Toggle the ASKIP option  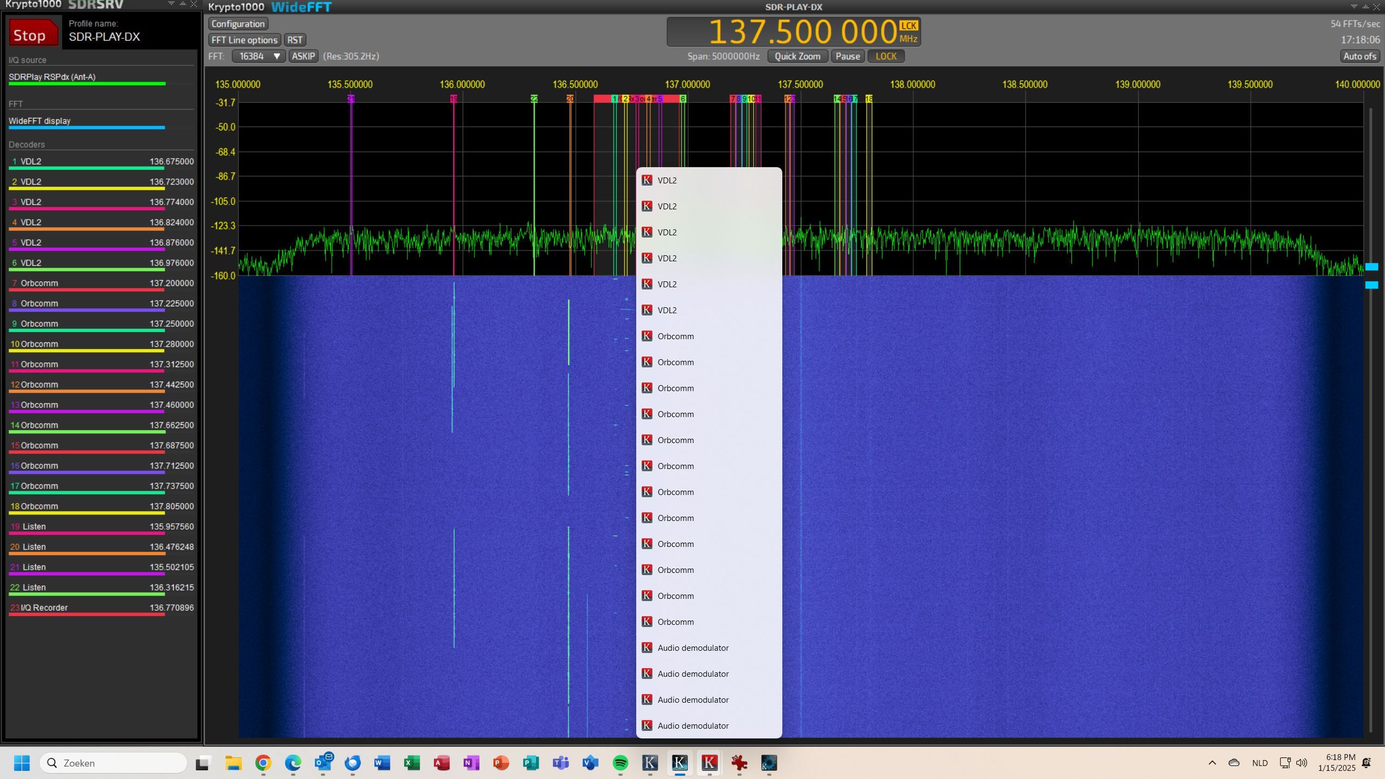tap(303, 56)
